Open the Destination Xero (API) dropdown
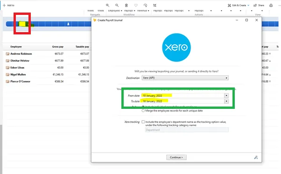The height and width of the screenshot is (174, 281). (x=185, y=78)
